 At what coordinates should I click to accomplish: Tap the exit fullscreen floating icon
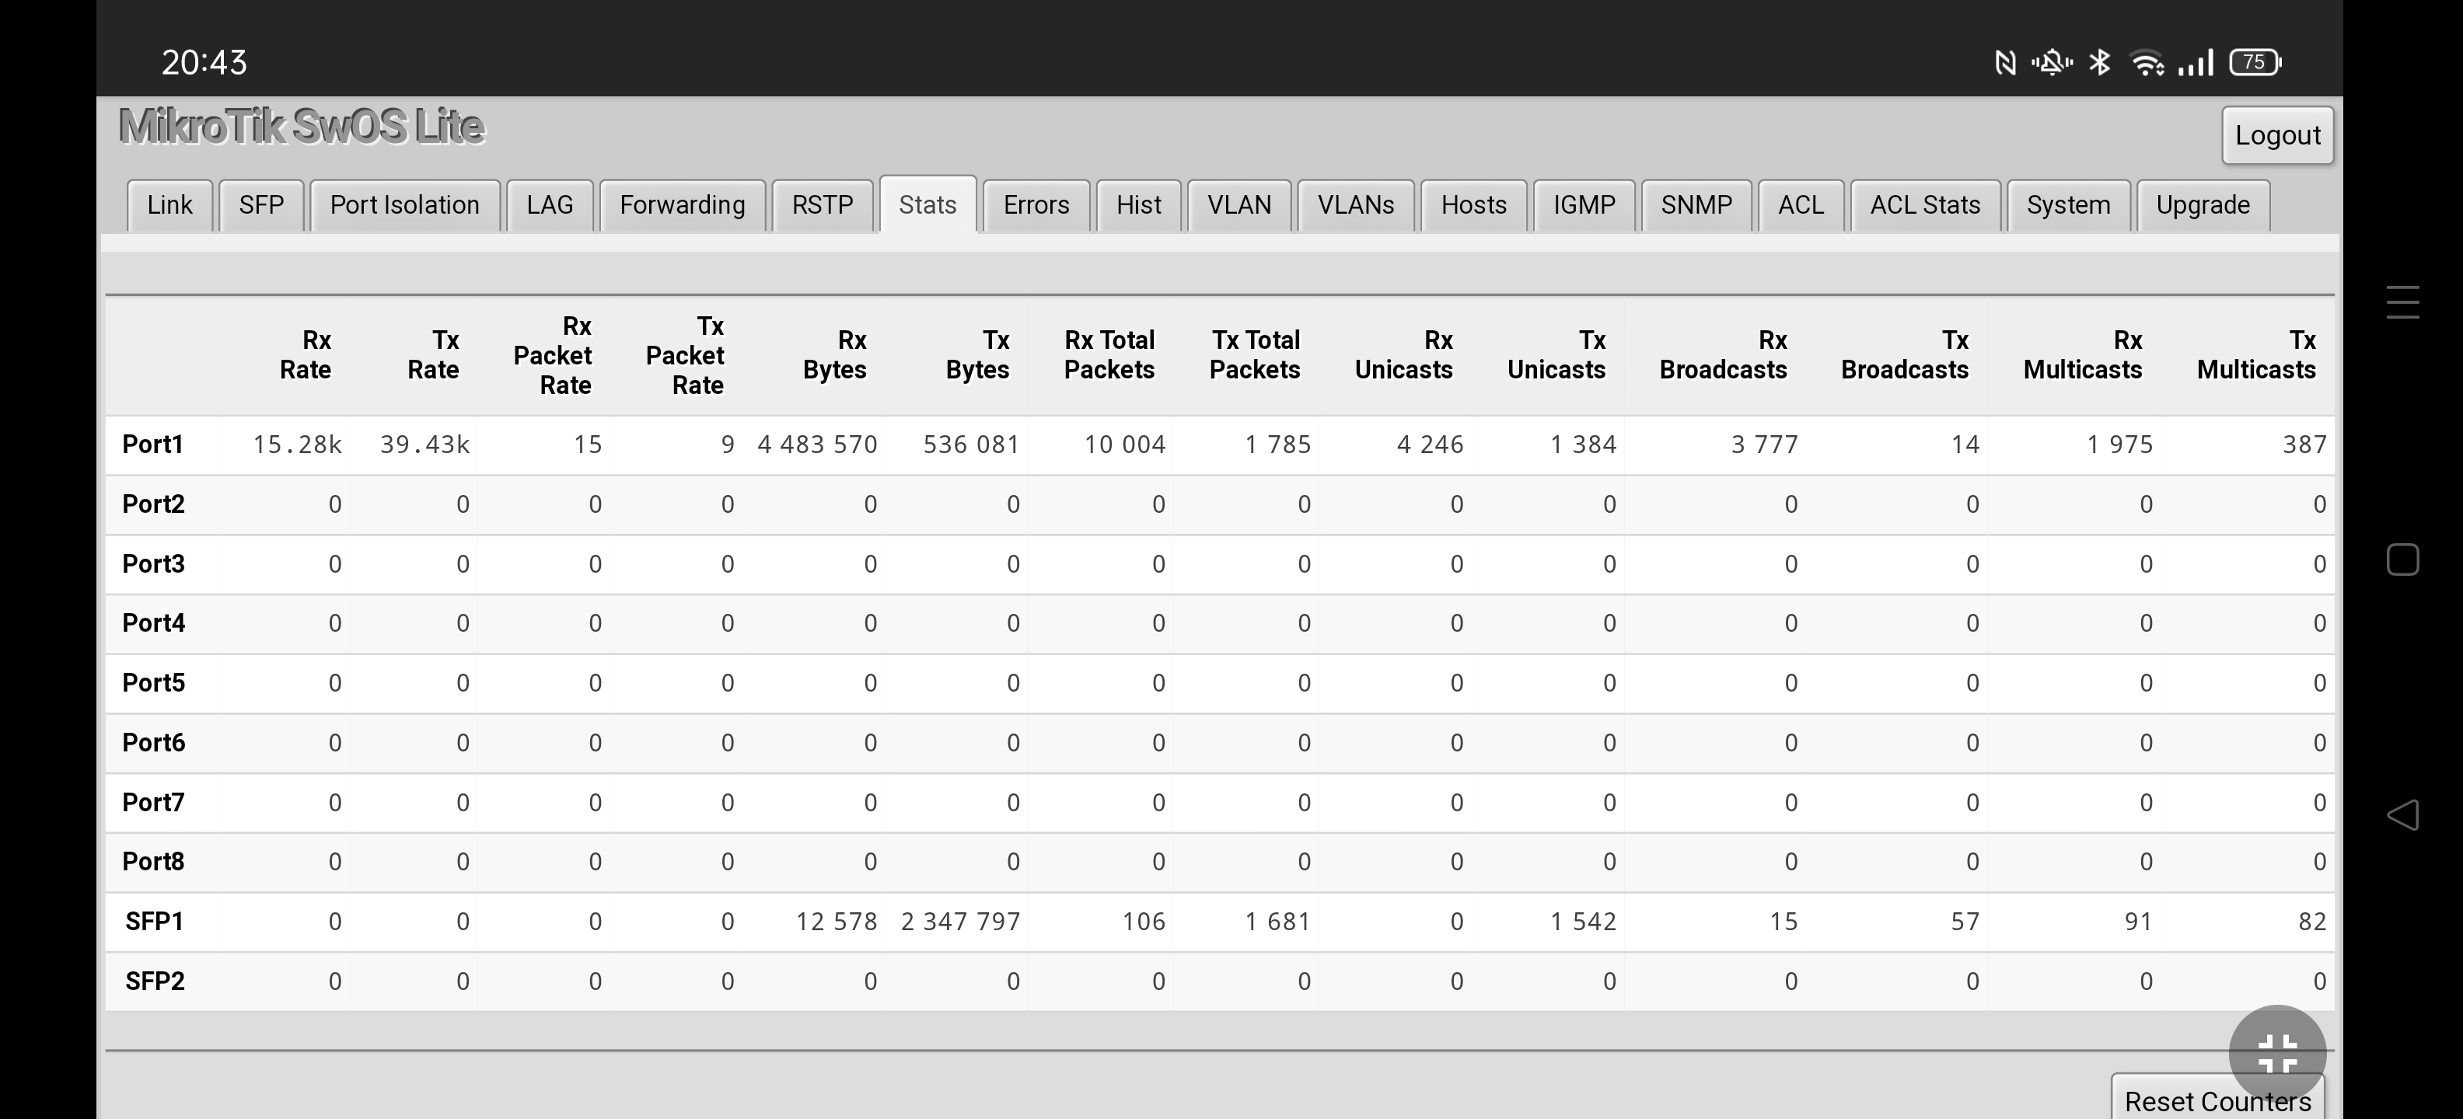tap(2276, 1053)
